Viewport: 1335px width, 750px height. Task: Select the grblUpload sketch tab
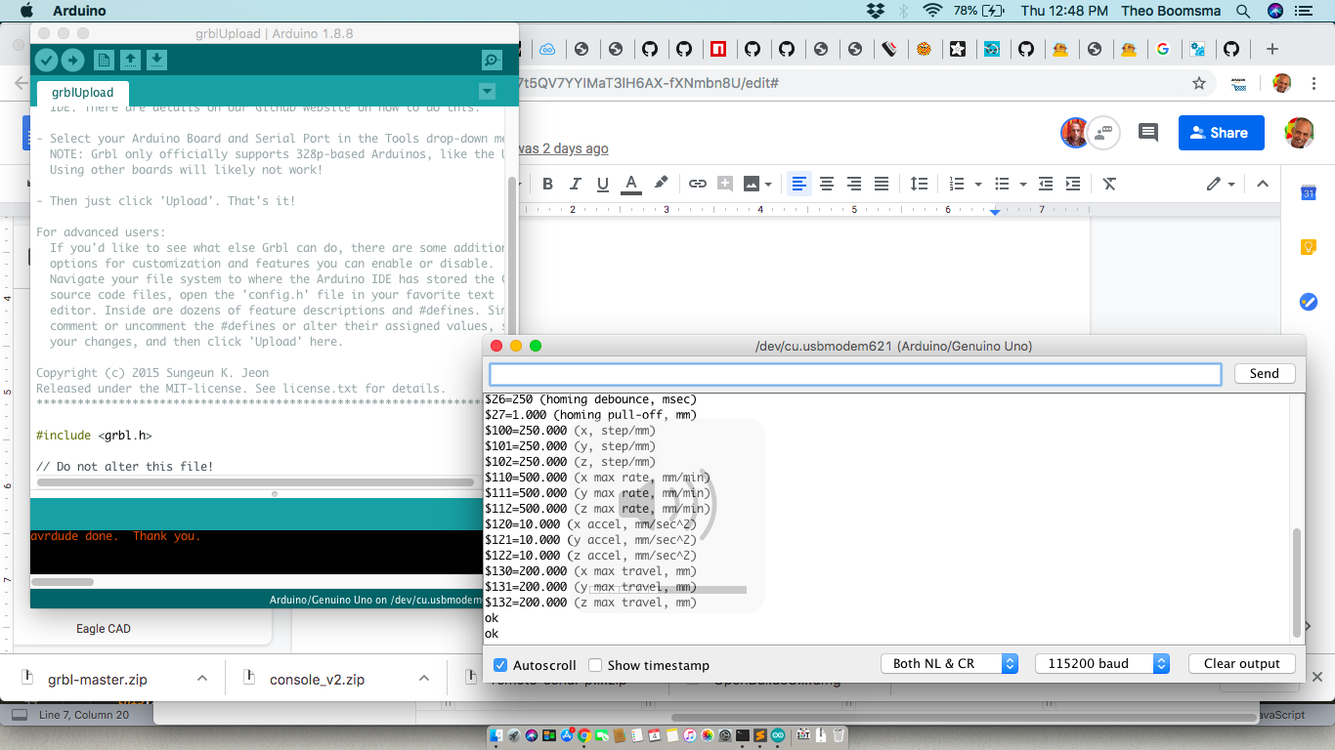[x=80, y=93]
